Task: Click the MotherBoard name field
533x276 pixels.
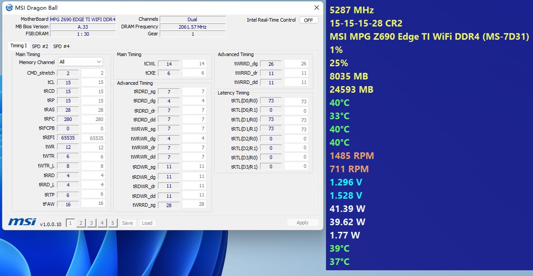Action: 83,19
